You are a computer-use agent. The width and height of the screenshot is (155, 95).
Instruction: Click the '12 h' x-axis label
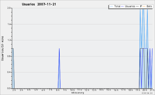point(87,90)
